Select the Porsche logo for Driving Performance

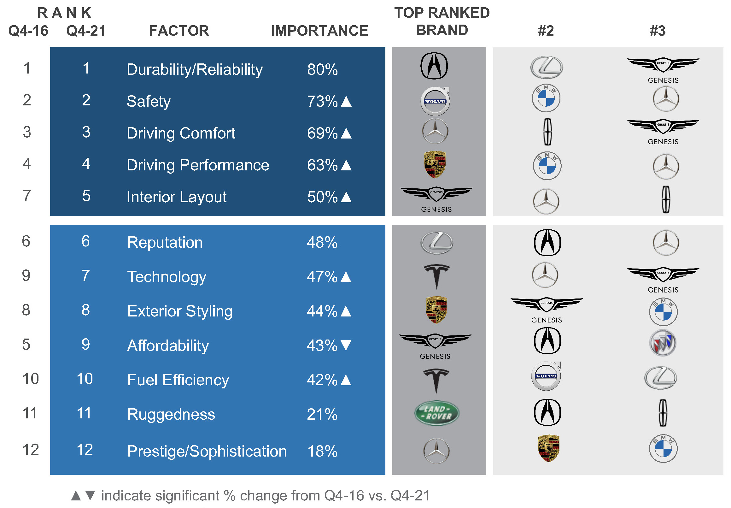point(435,165)
